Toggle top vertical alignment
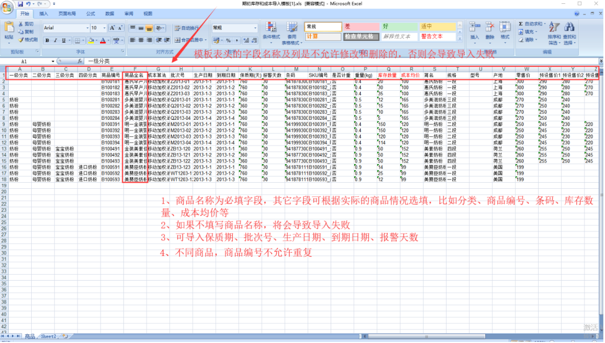The height and width of the screenshot is (343, 605). (133, 28)
